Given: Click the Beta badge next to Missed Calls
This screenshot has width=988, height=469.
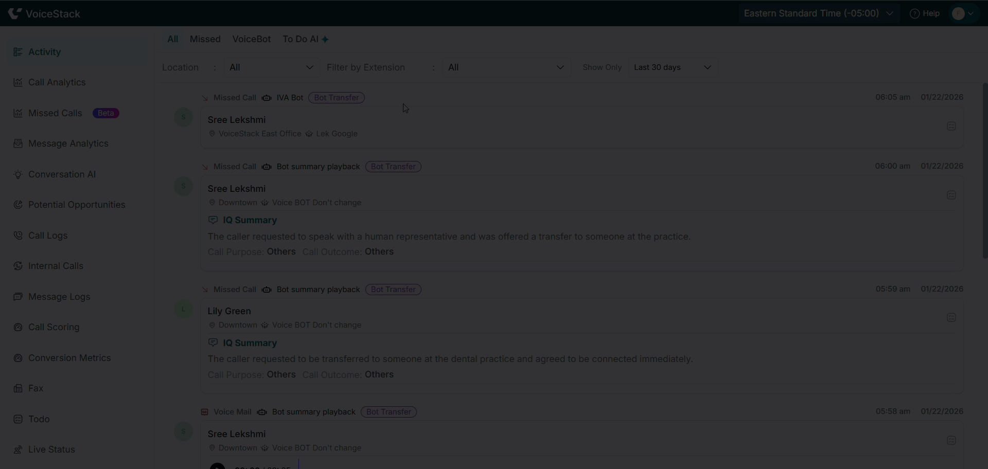Looking at the screenshot, I should pos(106,113).
